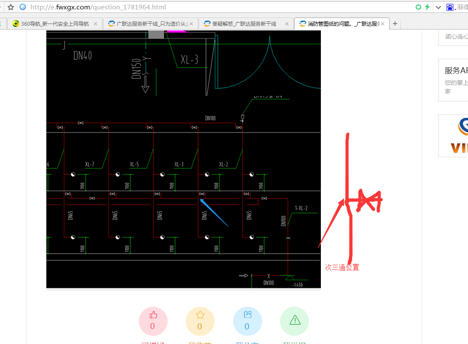Click the 次三通位置 red annotation text
The width and height of the screenshot is (468, 344).
(x=342, y=267)
